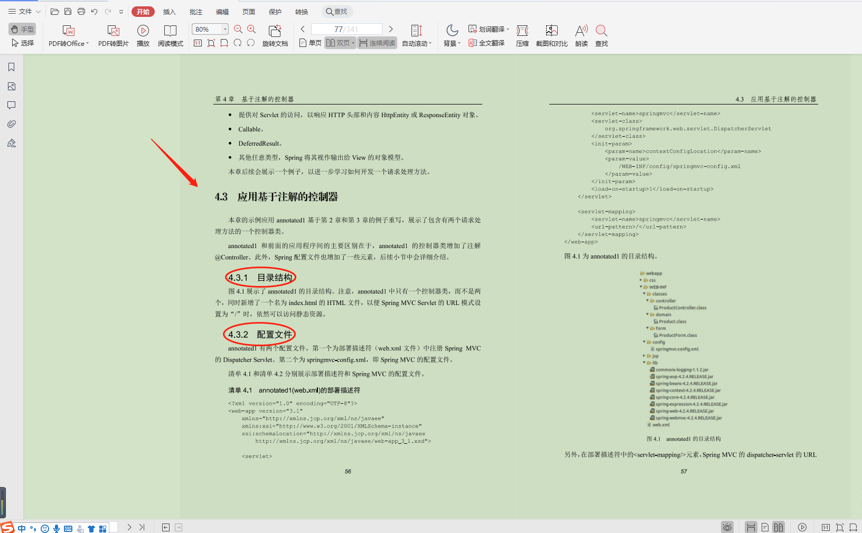Viewport: 862px width, 533px height.
Task: Open 自动滚动 auto scroll dropdown
Action: tap(417, 36)
